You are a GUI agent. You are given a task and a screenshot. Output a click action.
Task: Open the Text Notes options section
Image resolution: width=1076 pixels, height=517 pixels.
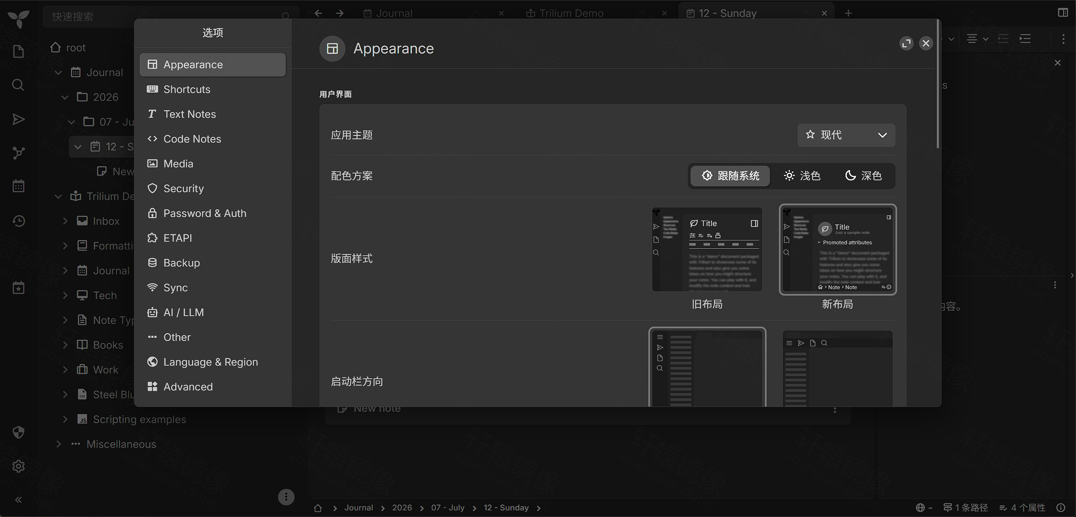tap(213, 114)
